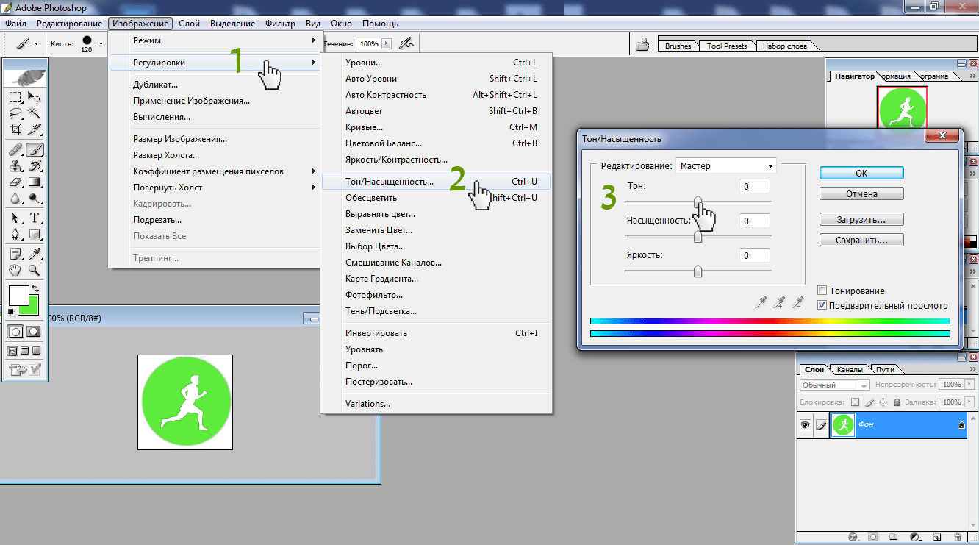Open the Течение flow arrow
979x545 pixels.
(x=387, y=44)
